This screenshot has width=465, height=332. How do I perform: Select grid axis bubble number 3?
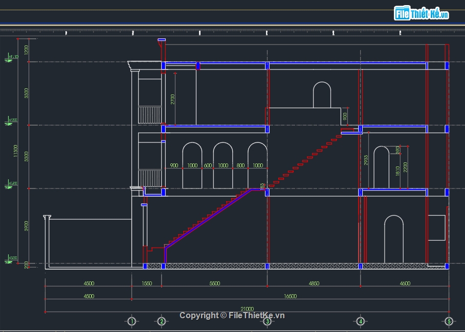pyautogui.click(x=267, y=321)
